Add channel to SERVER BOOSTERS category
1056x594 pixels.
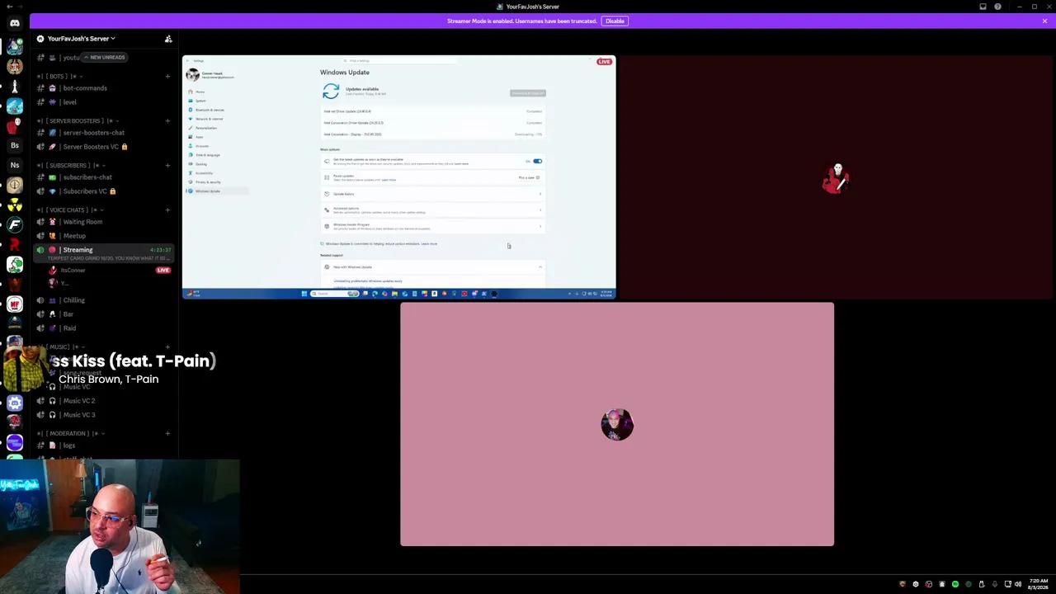[167, 120]
